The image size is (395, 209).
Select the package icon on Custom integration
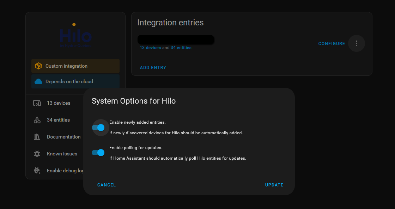[x=38, y=66]
